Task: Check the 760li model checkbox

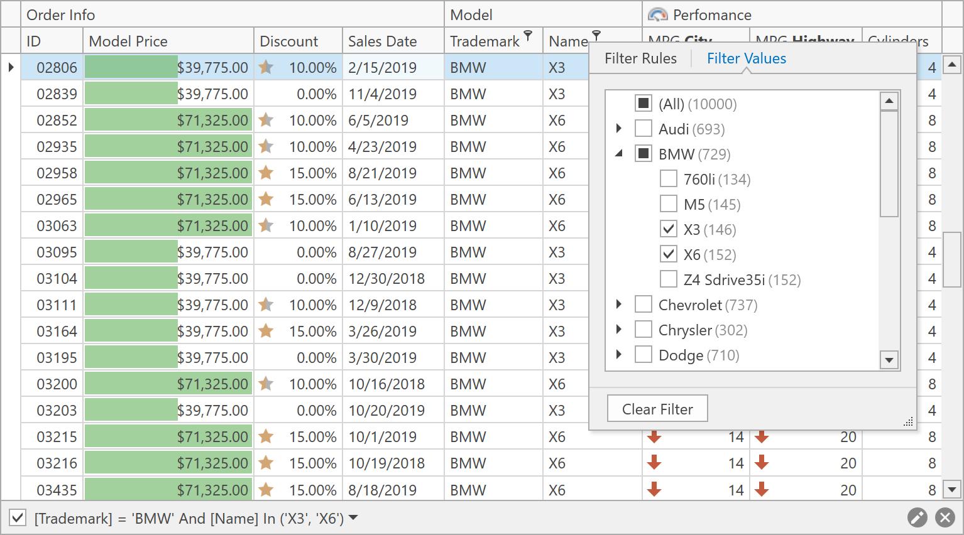Action: (x=669, y=179)
